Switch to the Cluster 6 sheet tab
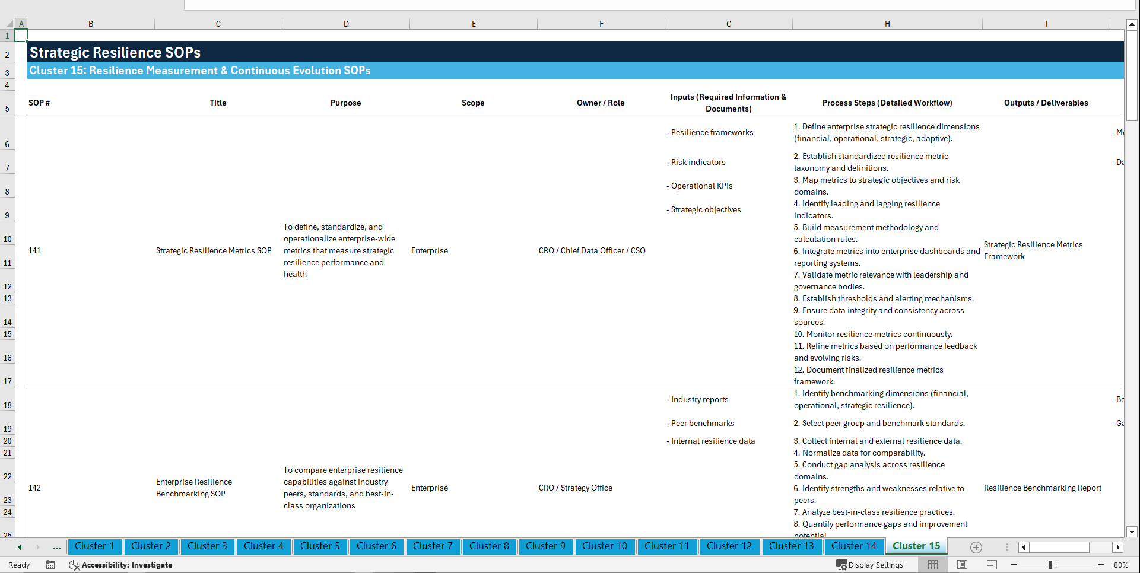The width and height of the screenshot is (1140, 573). pos(376,546)
